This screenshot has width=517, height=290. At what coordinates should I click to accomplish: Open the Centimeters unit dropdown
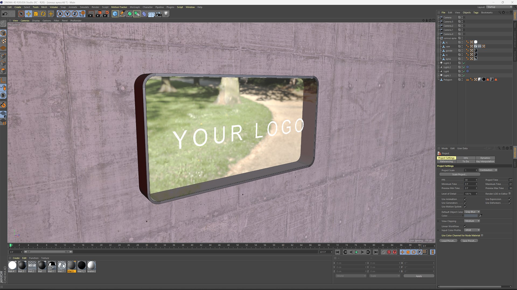point(488,170)
